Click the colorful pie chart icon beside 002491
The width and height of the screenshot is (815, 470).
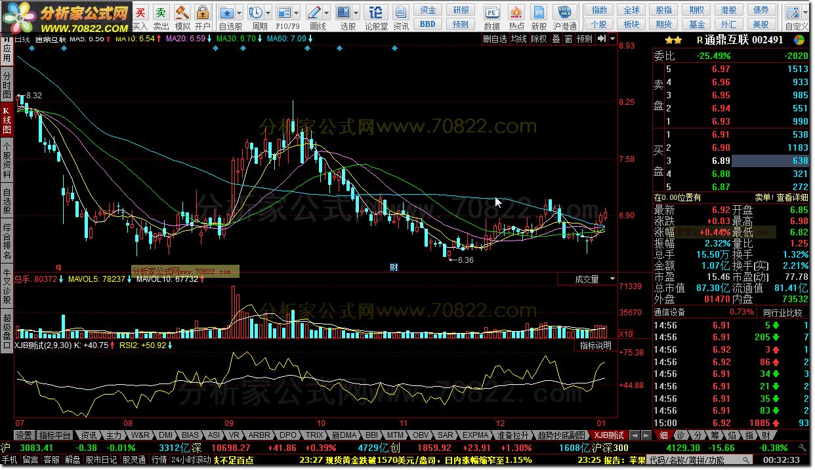tap(799, 39)
